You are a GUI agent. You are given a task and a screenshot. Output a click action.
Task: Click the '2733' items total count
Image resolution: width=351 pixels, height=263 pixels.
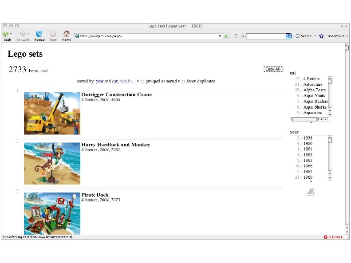[17, 69]
